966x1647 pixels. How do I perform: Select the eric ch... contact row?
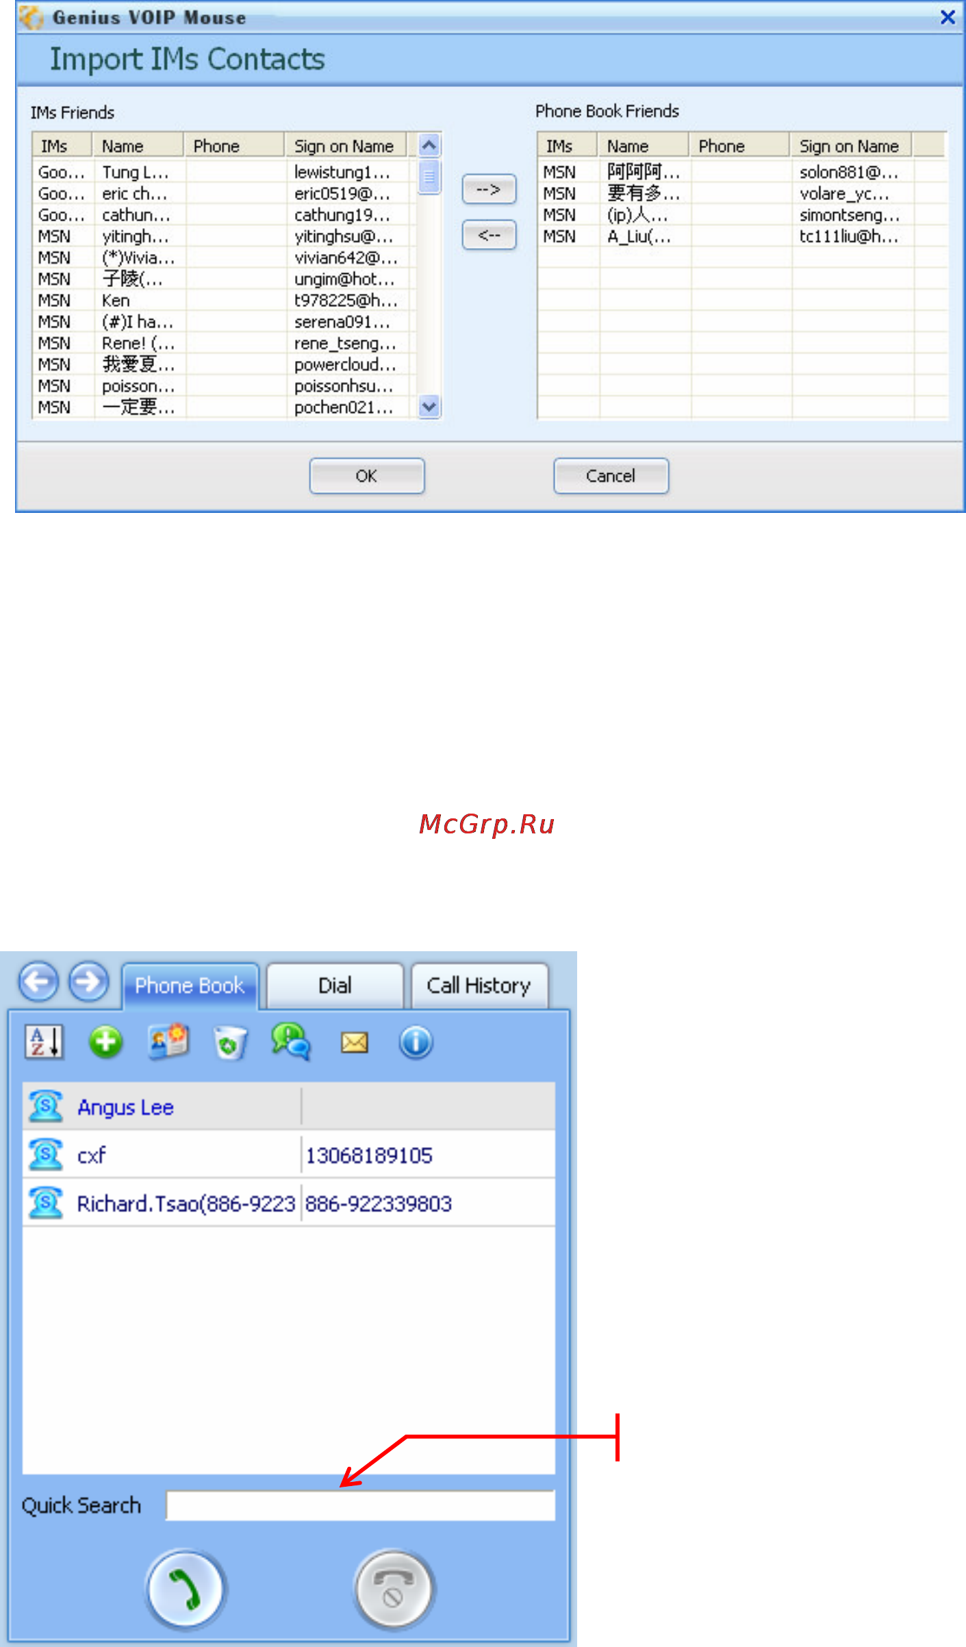[x=224, y=194]
